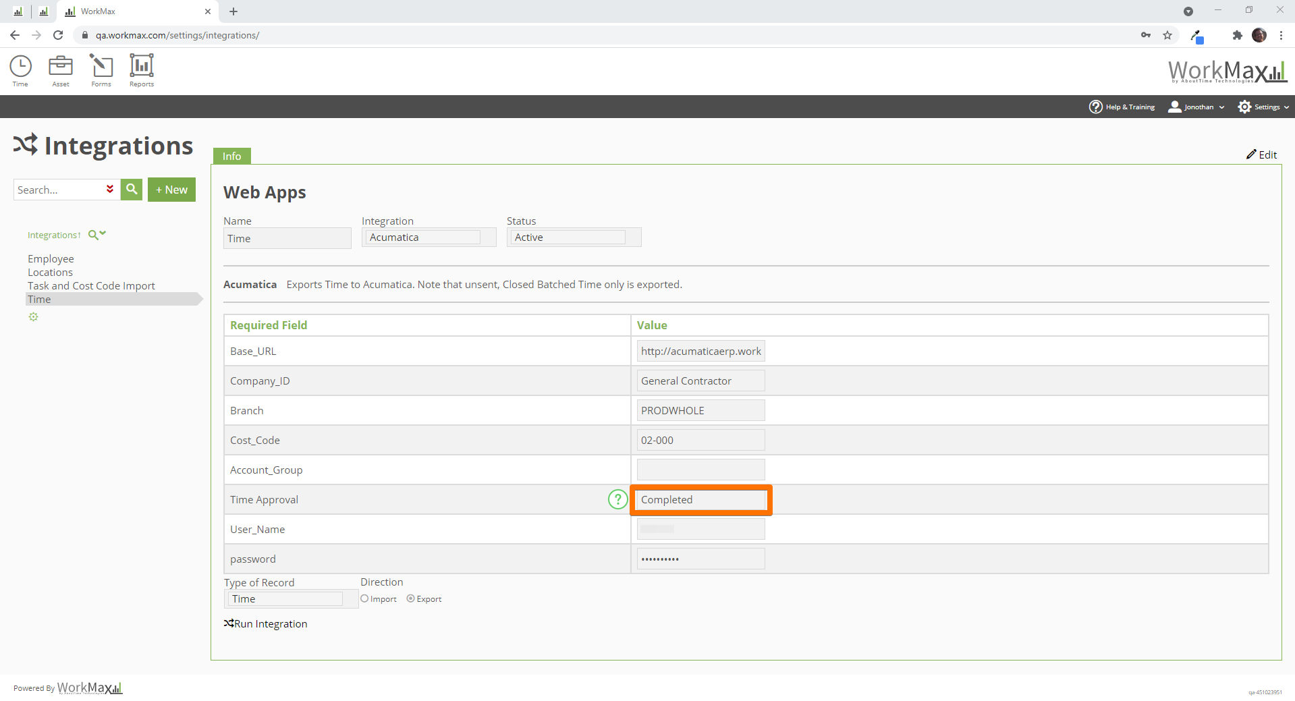Click the saved passwords key icon
Screen dimensions: 1295x701
[x=1146, y=35]
